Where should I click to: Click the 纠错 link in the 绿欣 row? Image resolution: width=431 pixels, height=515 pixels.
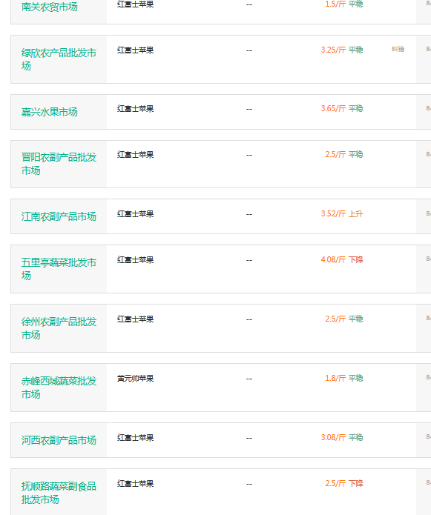[x=398, y=49]
